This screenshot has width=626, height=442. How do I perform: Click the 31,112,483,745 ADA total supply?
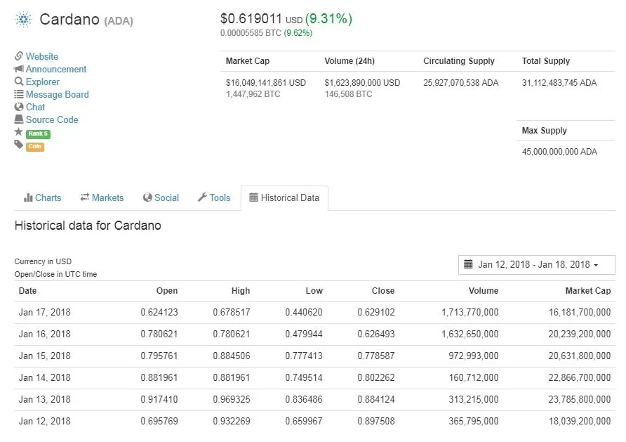tap(559, 83)
